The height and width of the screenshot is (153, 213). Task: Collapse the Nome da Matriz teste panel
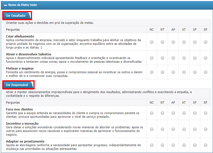pyautogui.click(x=6, y=5)
